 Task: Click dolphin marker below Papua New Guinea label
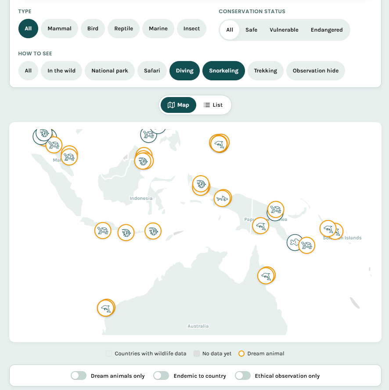260,226
